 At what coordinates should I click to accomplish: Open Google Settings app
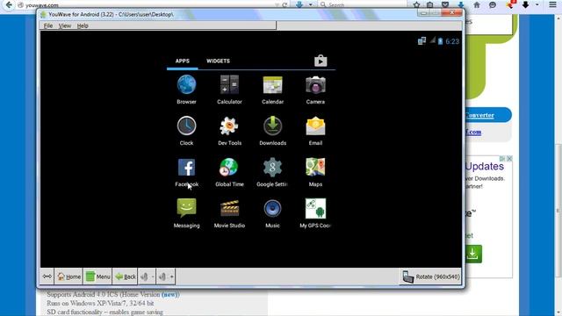click(272, 172)
